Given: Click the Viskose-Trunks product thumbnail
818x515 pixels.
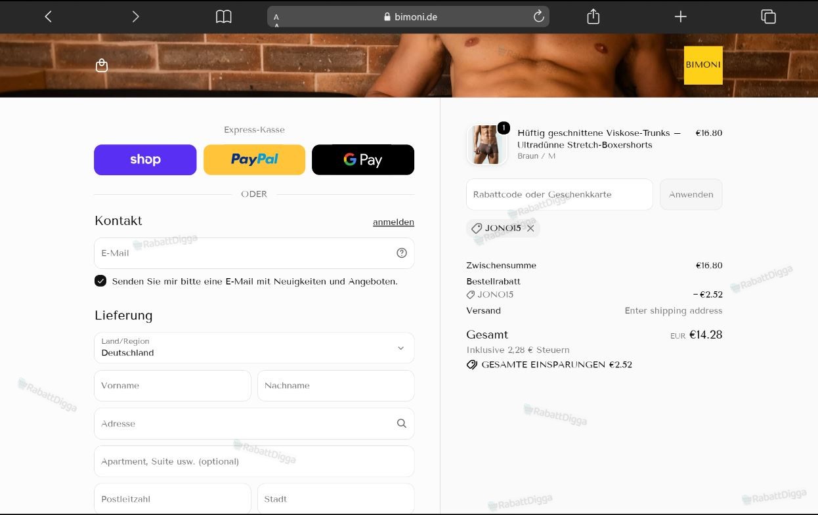Looking at the screenshot, I should pyautogui.click(x=486, y=144).
